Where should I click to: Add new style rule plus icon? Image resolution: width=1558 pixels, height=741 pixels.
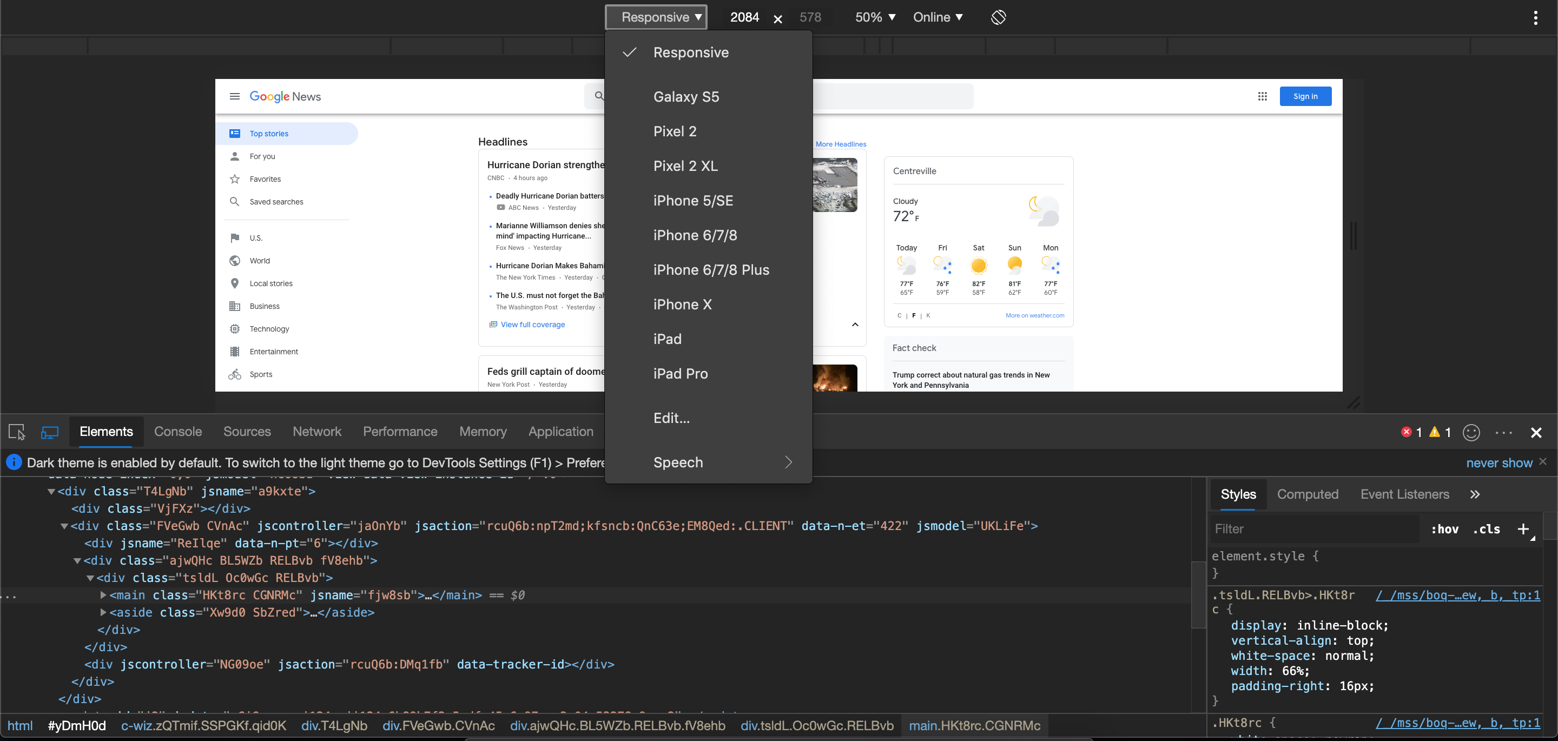pos(1523,528)
